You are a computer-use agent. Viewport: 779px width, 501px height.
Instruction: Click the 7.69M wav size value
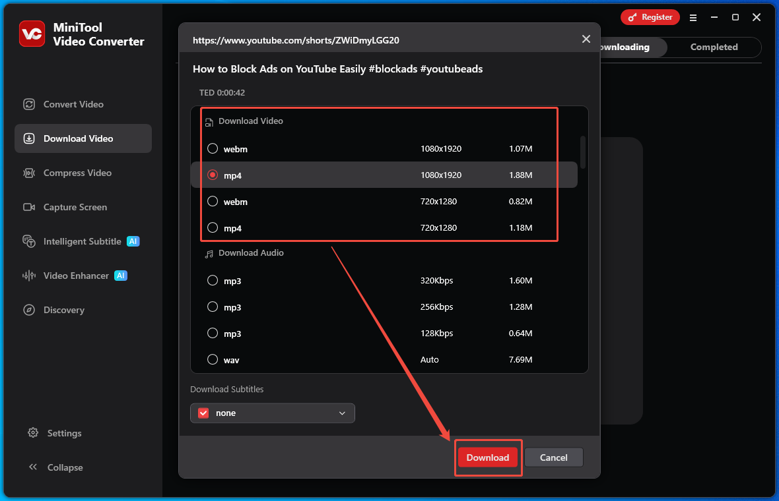[521, 360]
